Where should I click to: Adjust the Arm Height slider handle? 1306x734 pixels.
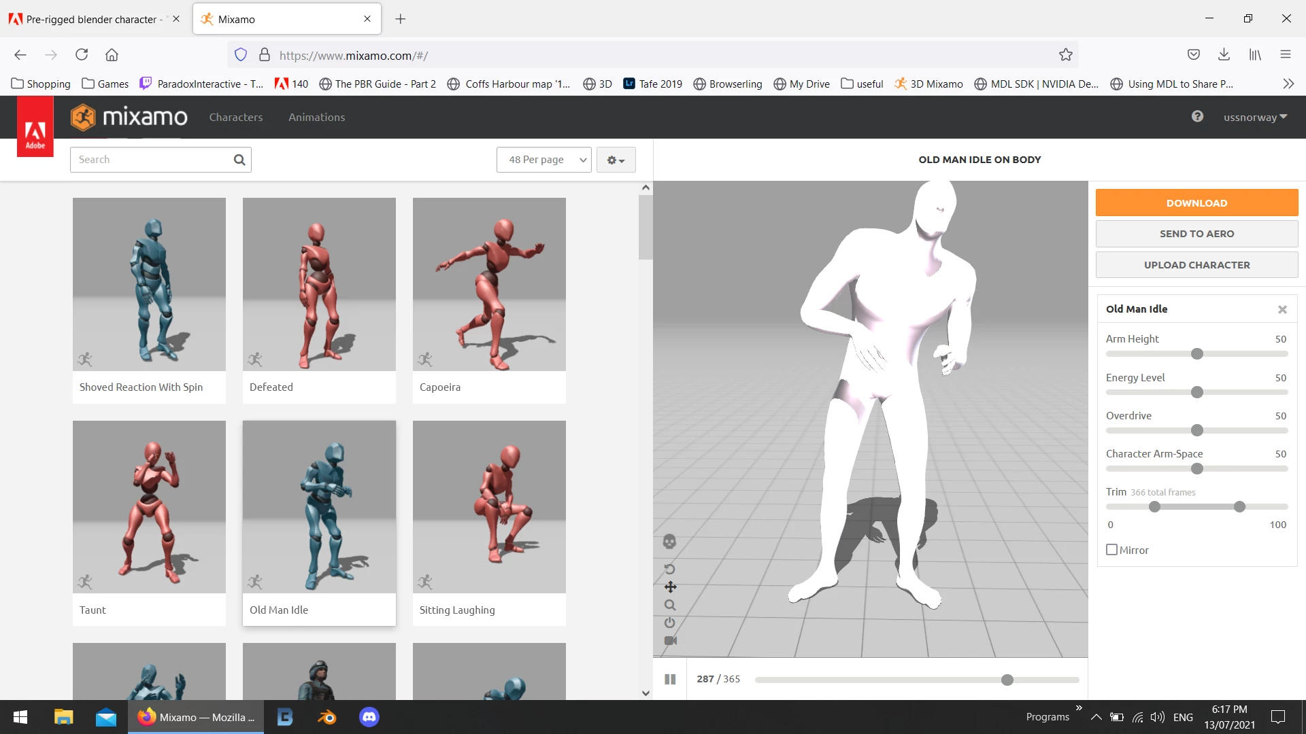1197,354
